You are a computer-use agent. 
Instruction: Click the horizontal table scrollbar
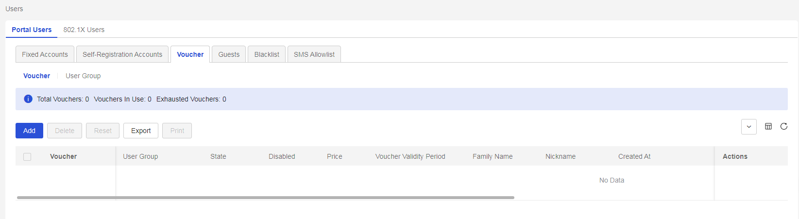pyautogui.click(x=266, y=198)
